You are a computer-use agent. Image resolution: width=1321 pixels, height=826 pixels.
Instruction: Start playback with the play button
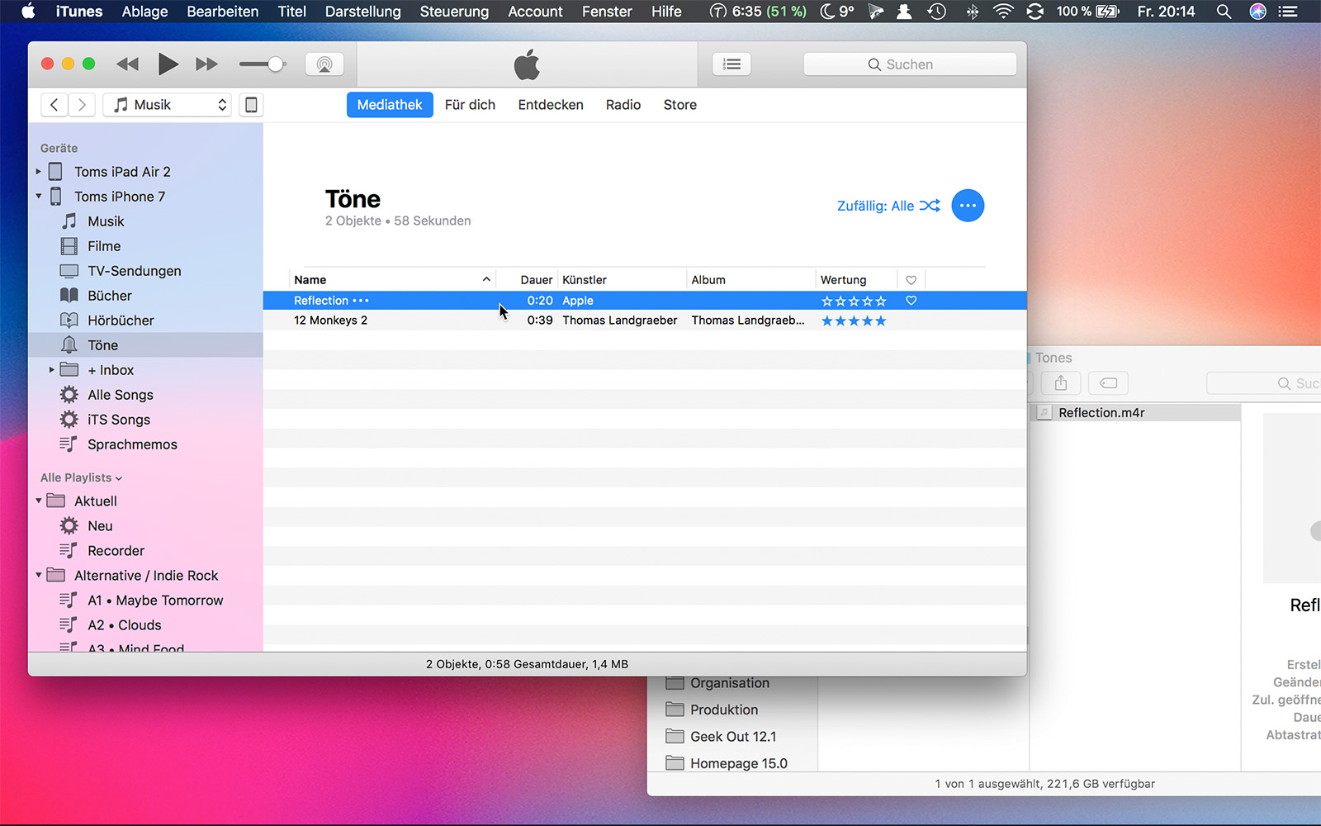[168, 64]
